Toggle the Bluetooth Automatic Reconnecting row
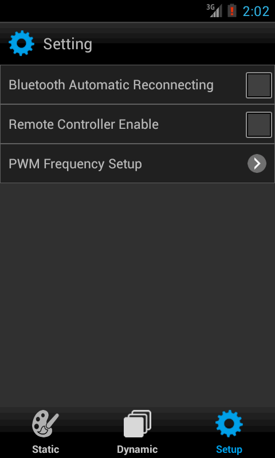The width and height of the screenshot is (275, 458). 137,85
